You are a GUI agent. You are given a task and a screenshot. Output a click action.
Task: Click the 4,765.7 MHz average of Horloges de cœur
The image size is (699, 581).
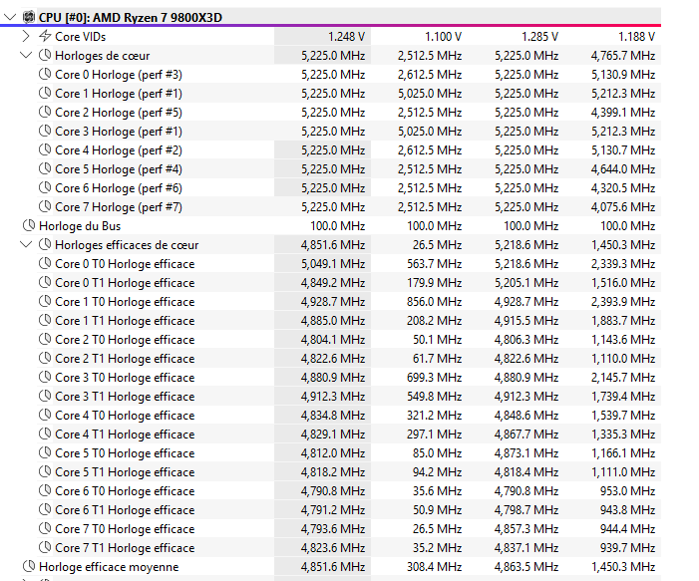tap(623, 56)
